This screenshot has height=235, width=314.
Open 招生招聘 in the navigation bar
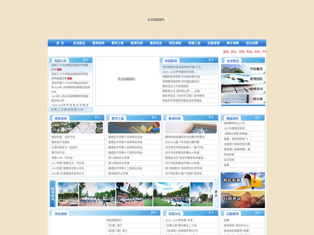(x=252, y=43)
